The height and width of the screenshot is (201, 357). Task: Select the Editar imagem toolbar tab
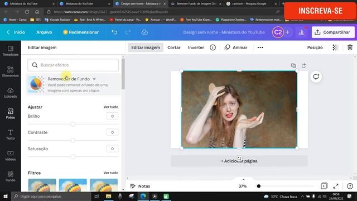click(x=146, y=47)
